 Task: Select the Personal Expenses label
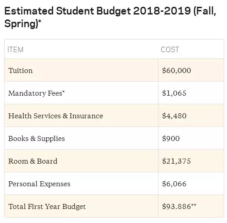(39, 184)
